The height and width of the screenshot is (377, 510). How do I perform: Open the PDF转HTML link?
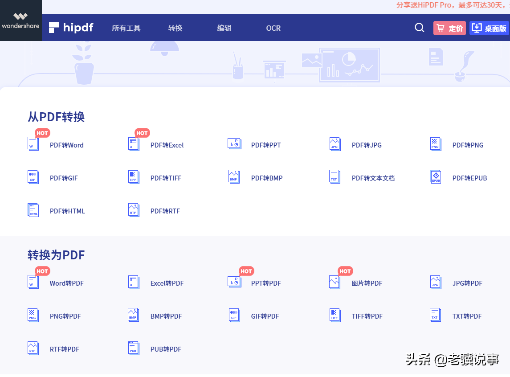[67, 211]
